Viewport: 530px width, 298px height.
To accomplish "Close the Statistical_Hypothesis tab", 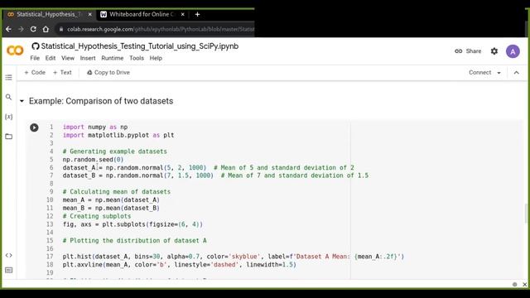I will (x=89, y=14).
